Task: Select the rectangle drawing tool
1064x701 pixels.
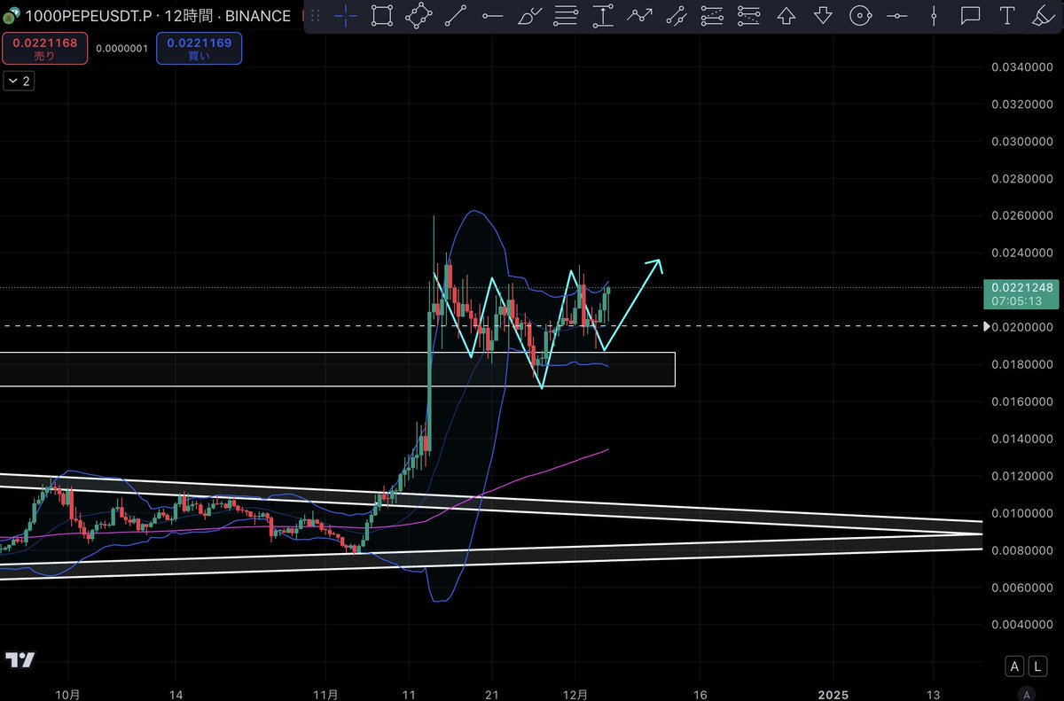Action: click(x=382, y=16)
